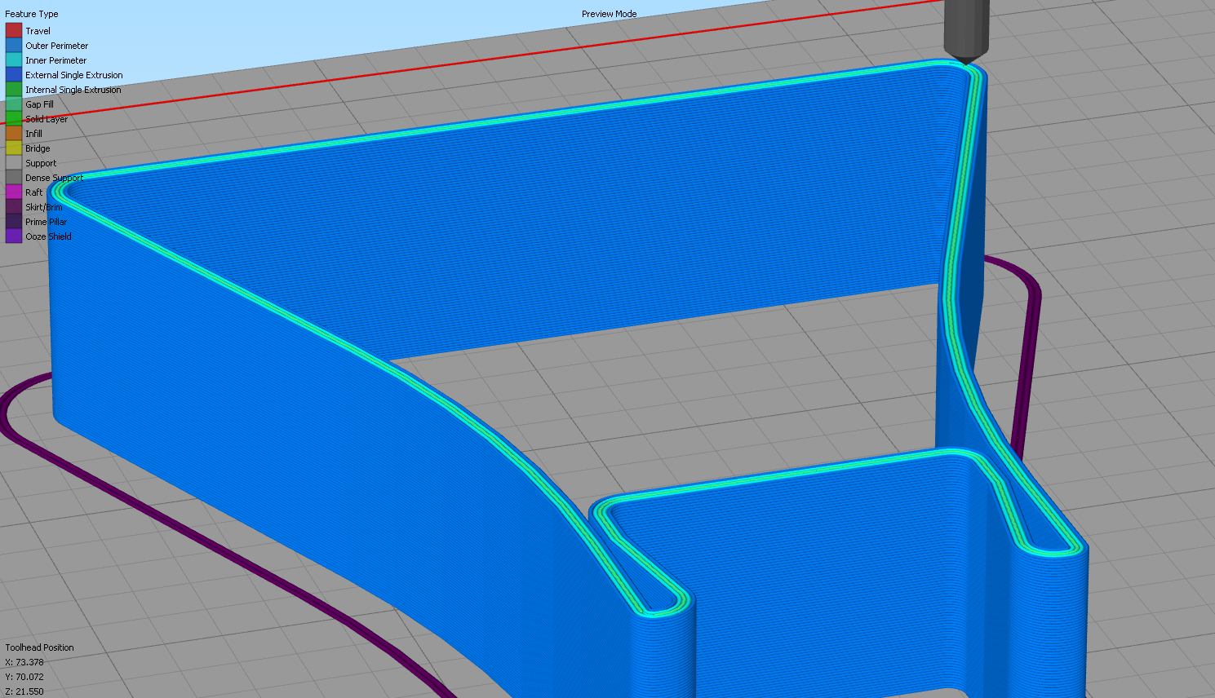Image resolution: width=1215 pixels, height=698 pixels.
Task: Click the Outer Perimeter color swatch
Action: tap(14, 46)
